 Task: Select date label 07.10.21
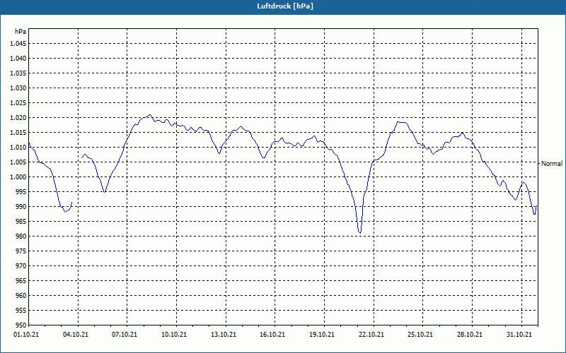point(125,335)
